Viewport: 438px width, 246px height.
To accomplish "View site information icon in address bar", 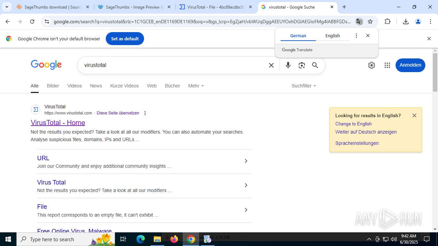I will click(x=47, y=22).
